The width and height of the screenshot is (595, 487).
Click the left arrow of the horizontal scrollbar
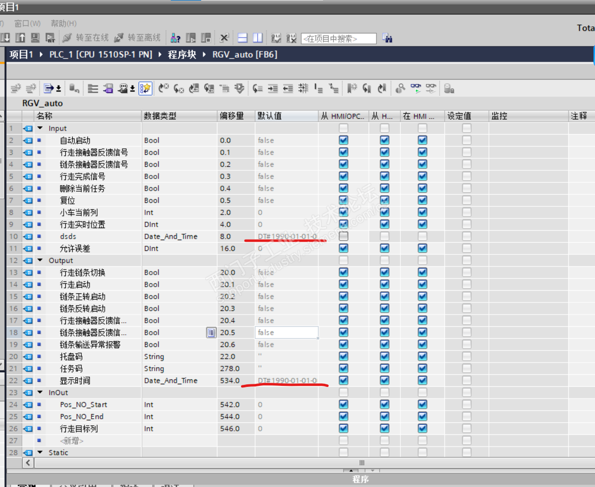(28, 463)
